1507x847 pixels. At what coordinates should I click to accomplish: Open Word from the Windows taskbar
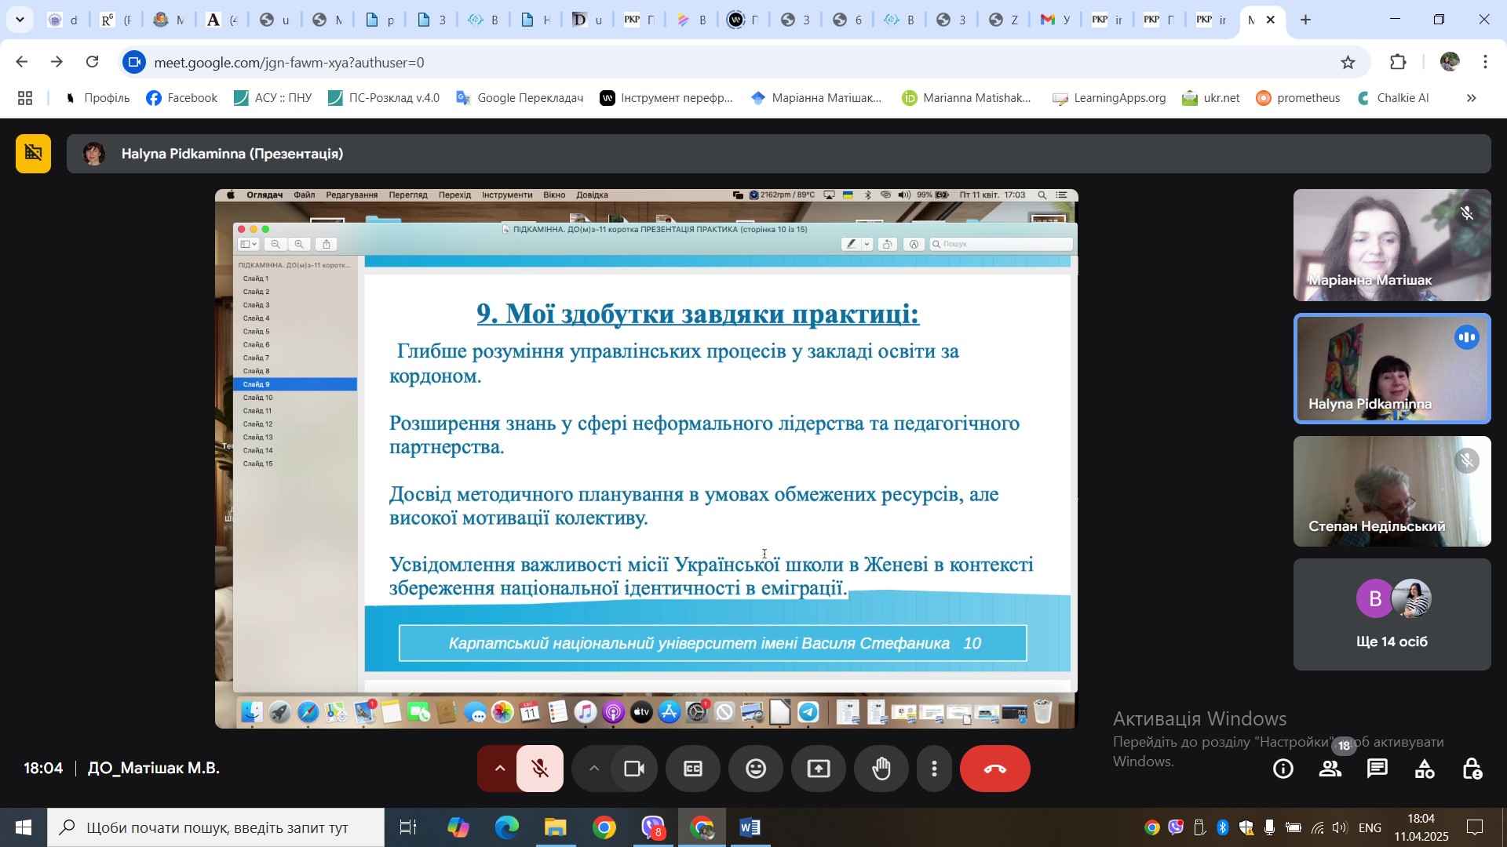[x=750, y=827]
